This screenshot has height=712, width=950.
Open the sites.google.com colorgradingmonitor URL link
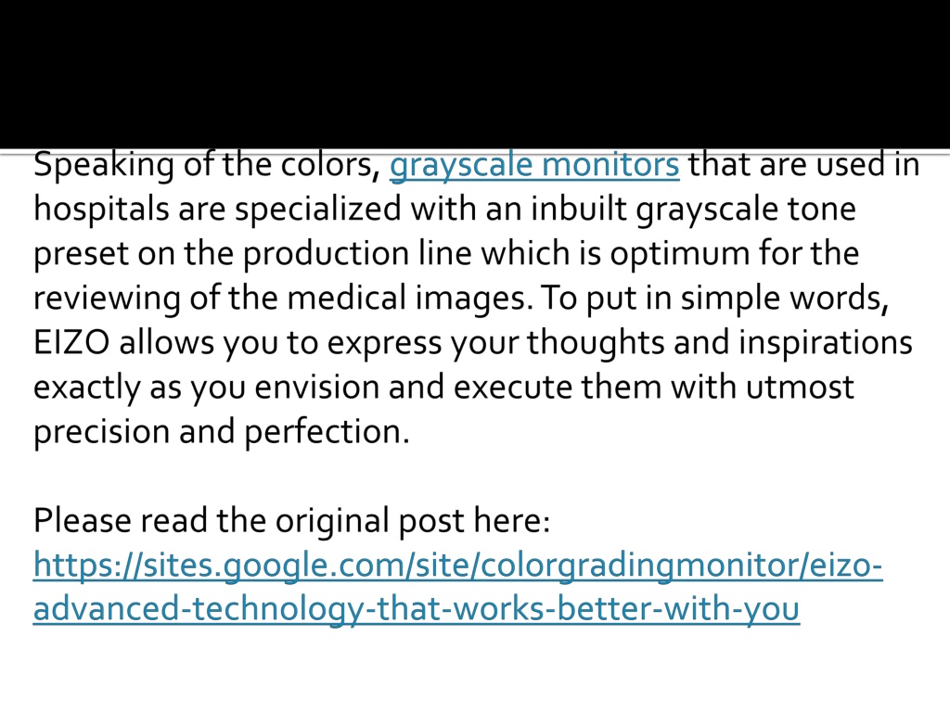tap(458, 566)
